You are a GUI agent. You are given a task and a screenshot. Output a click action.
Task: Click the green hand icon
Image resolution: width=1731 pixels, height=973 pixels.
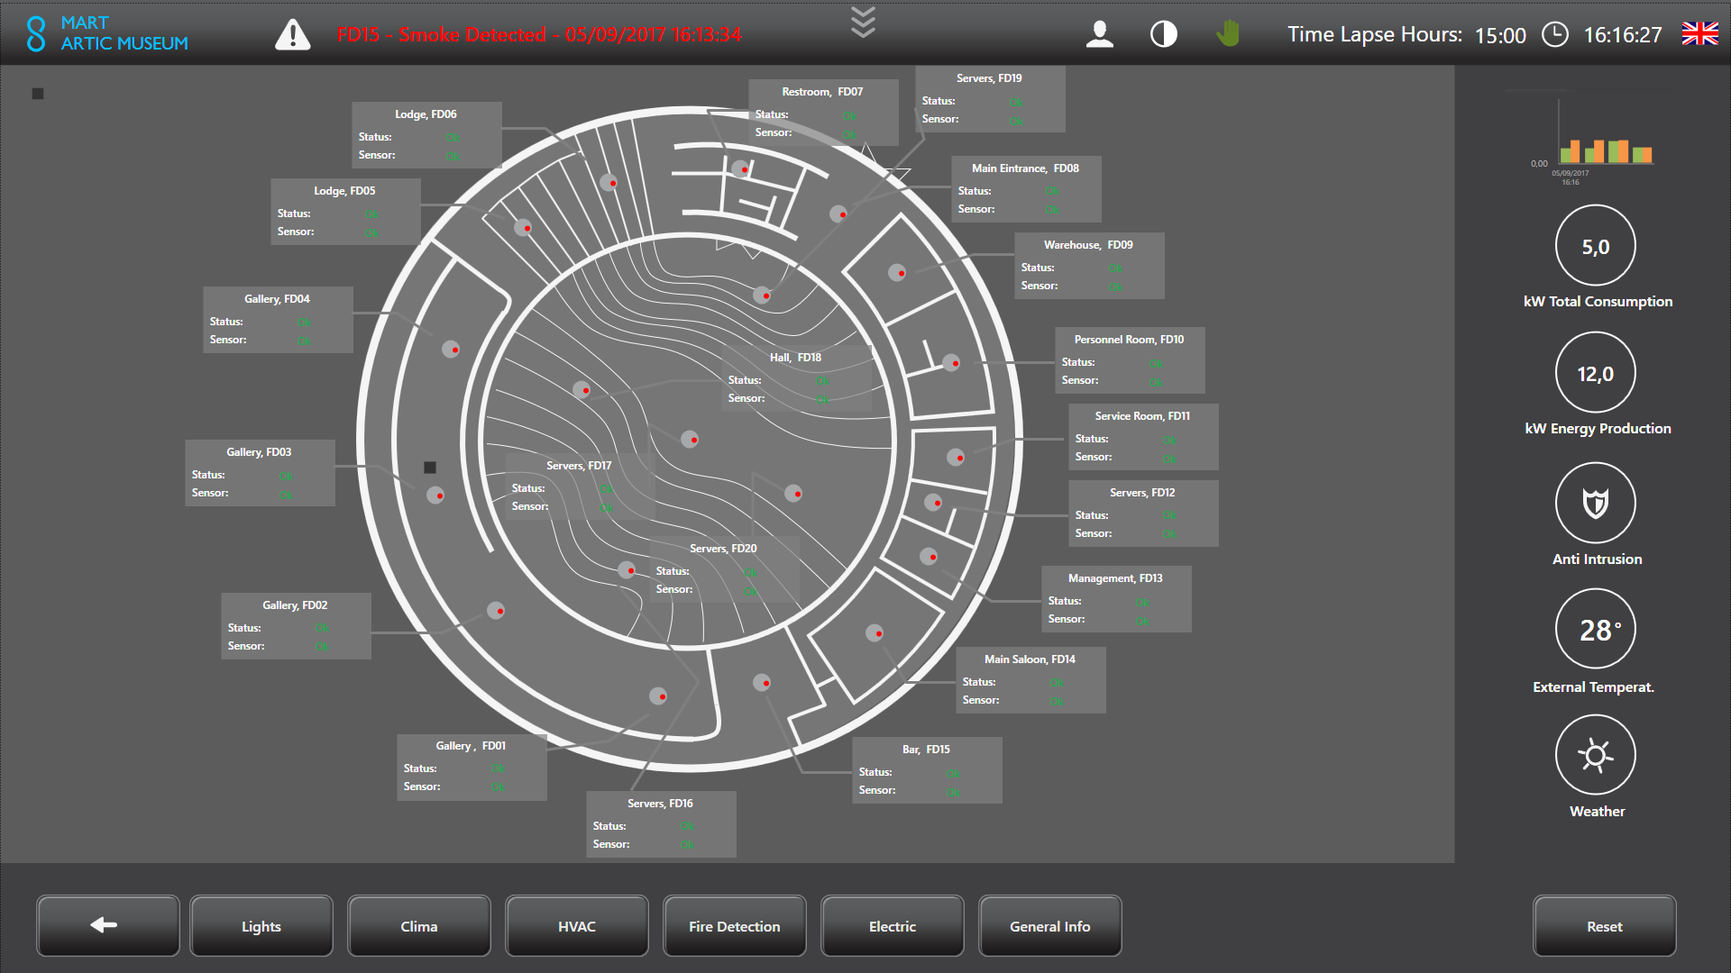(1227, 34)
